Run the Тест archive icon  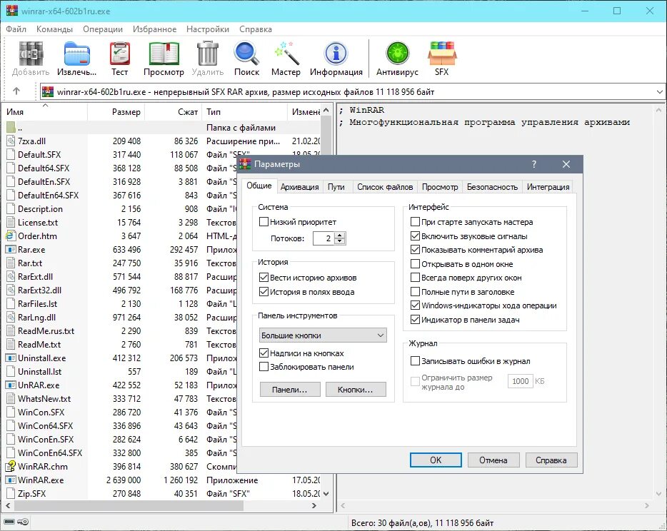(x=119, y=54)
